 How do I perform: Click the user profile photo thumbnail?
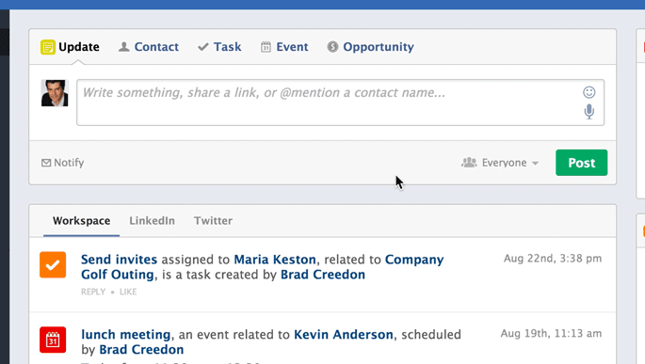[55, 93]
